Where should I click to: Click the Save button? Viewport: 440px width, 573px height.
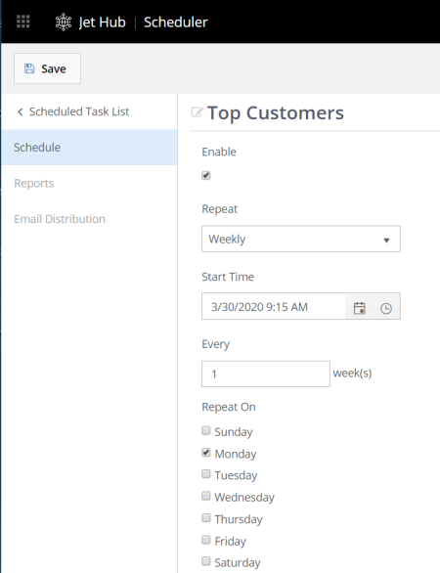[x=47, y=68]
